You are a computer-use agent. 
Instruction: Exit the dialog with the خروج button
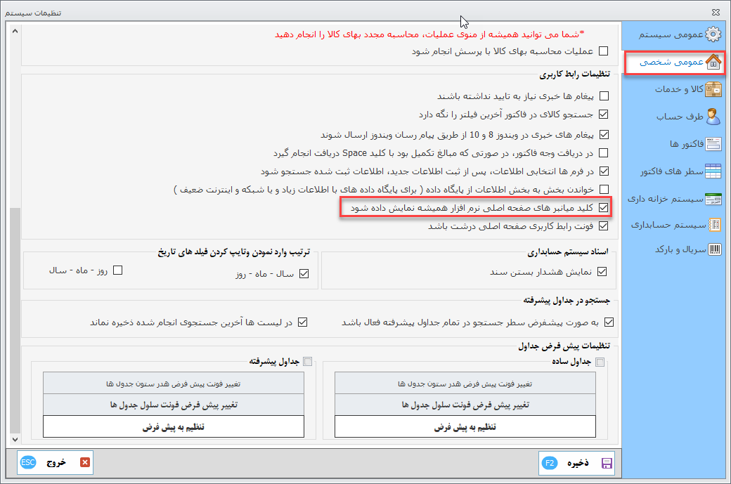pos(55,462)
